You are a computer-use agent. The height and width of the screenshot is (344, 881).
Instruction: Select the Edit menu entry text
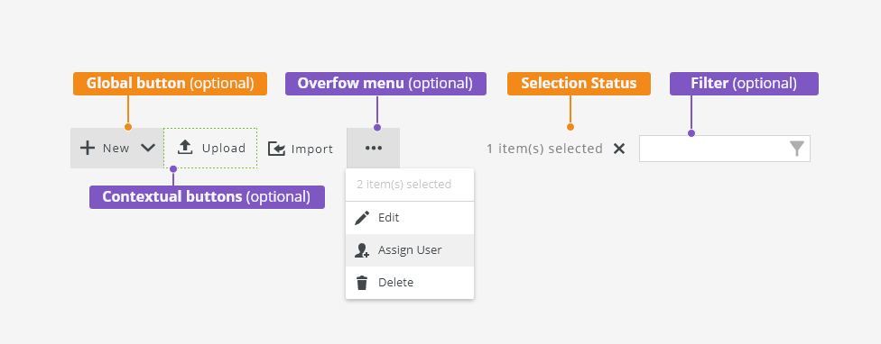click(388, 217)
